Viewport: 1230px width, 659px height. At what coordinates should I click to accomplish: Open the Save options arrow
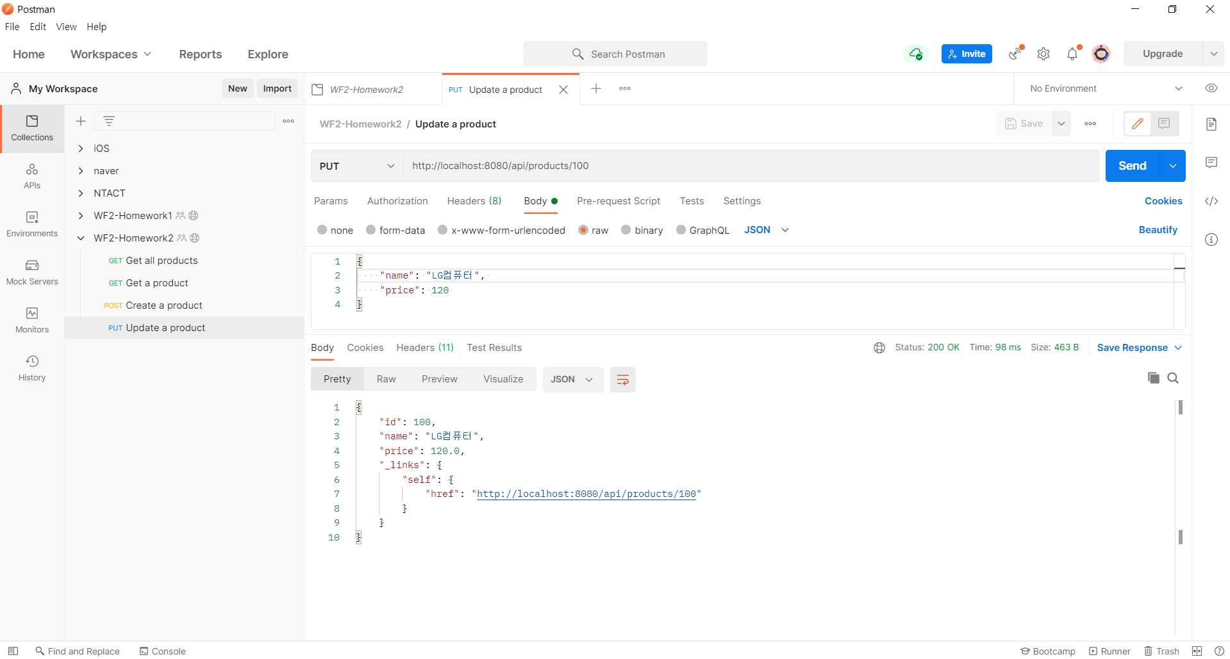click(1061, 124)
